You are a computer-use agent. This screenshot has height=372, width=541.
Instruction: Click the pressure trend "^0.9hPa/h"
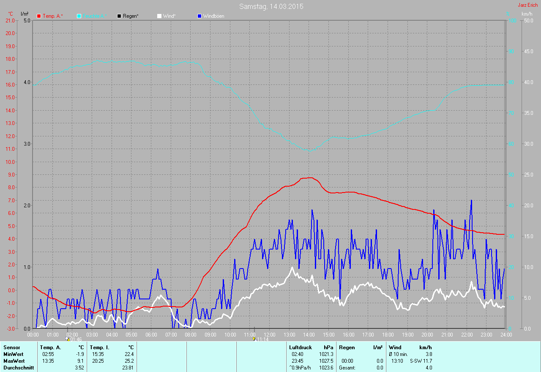(300, 367)
